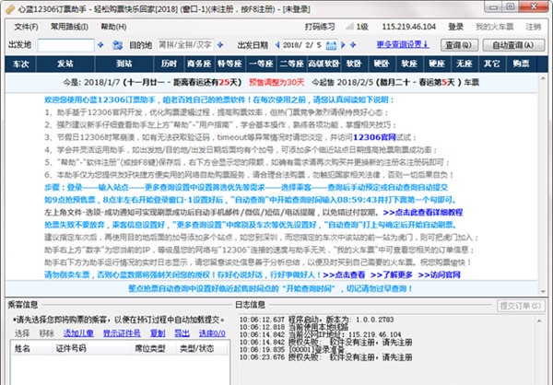Click the 自动查询(A) button
Viewport: 553px width, 385px height.
pos(513,45)
